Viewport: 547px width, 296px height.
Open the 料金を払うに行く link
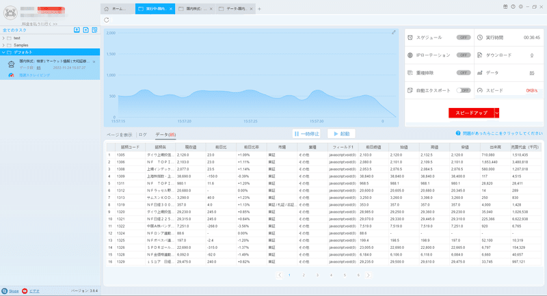point(40,24)
